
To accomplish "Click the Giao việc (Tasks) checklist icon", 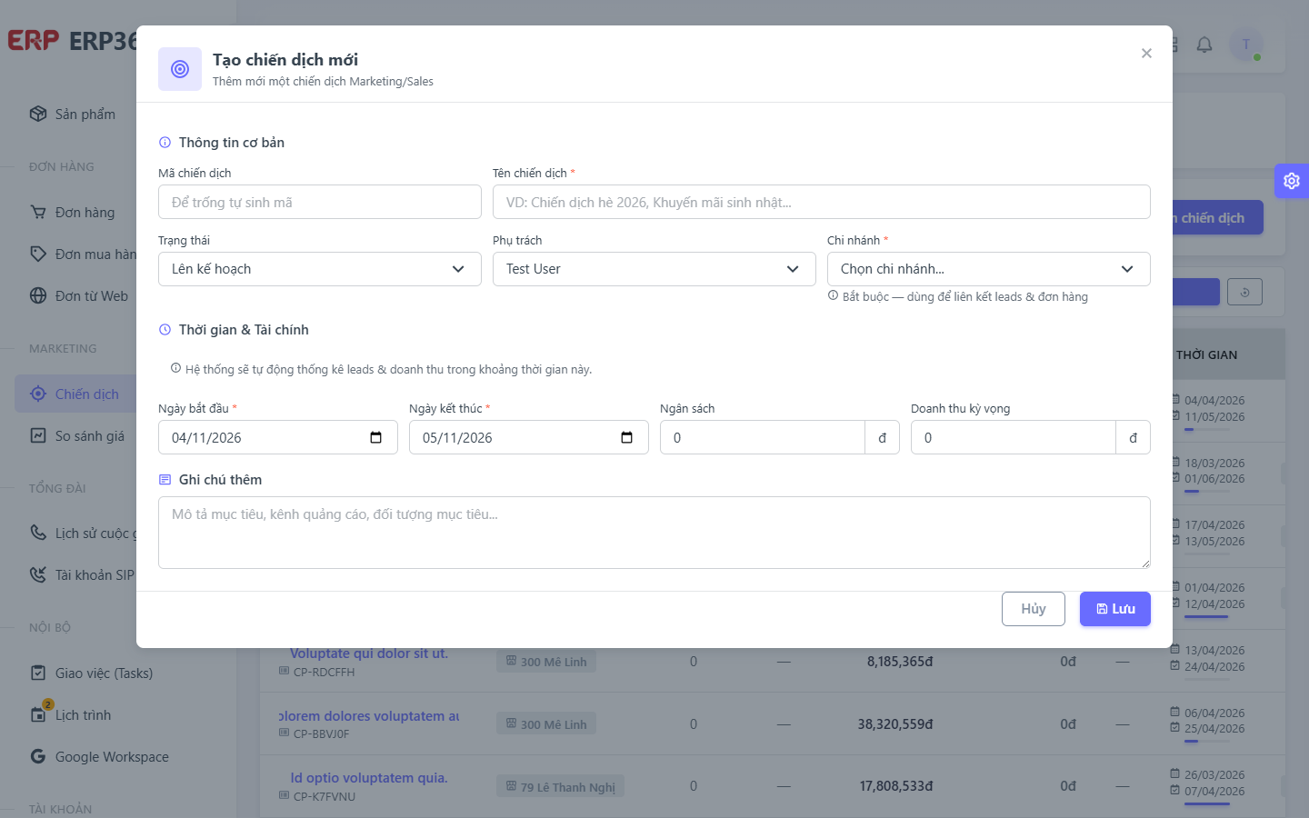I will point(38,673).
